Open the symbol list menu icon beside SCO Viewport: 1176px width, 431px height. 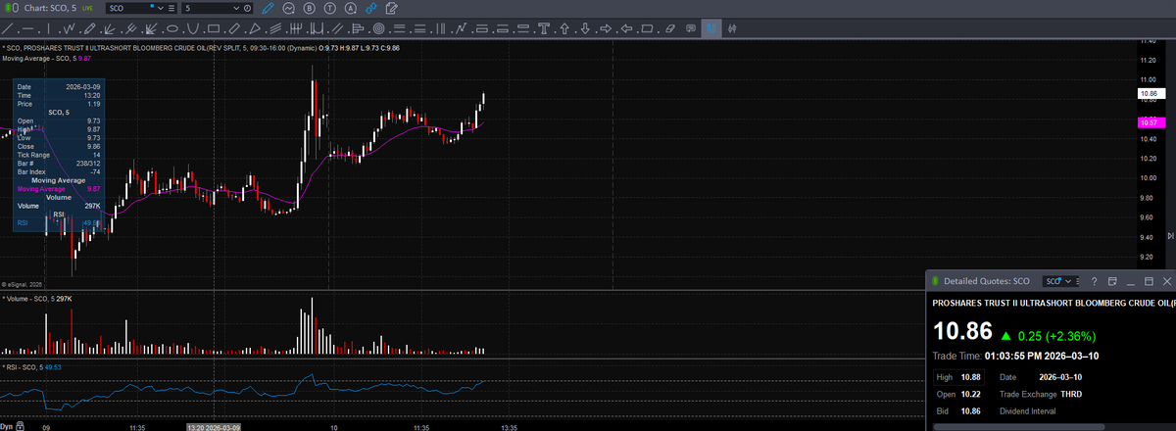[x=171, y=8]
